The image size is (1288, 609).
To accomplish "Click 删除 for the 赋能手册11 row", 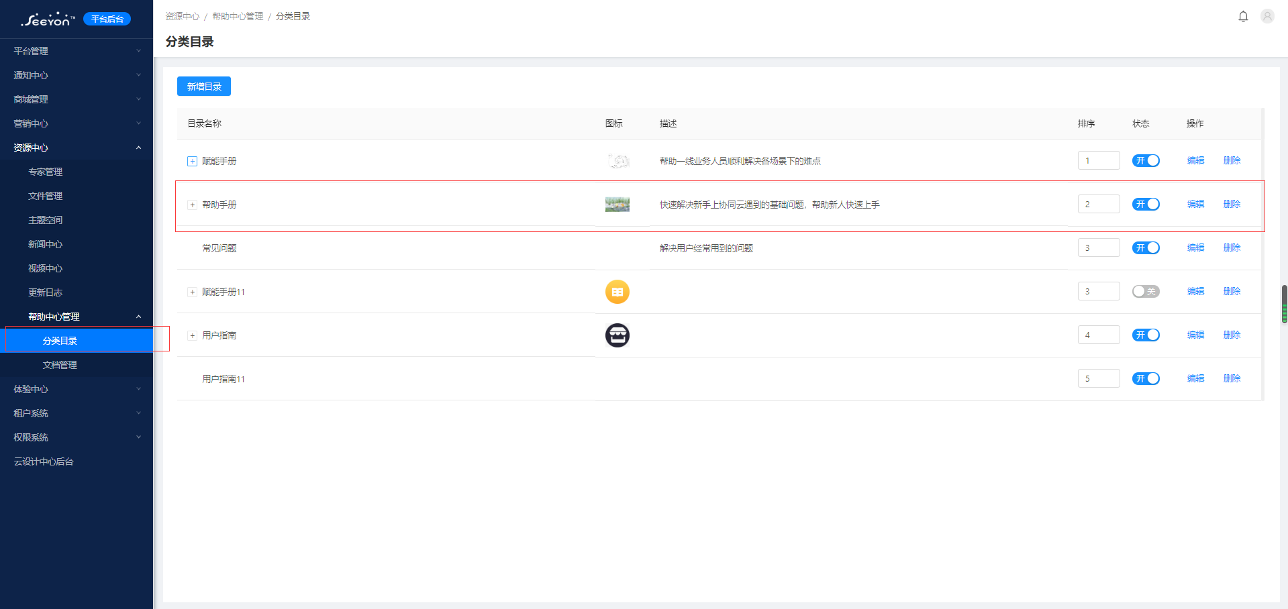I will (1232, 292).
